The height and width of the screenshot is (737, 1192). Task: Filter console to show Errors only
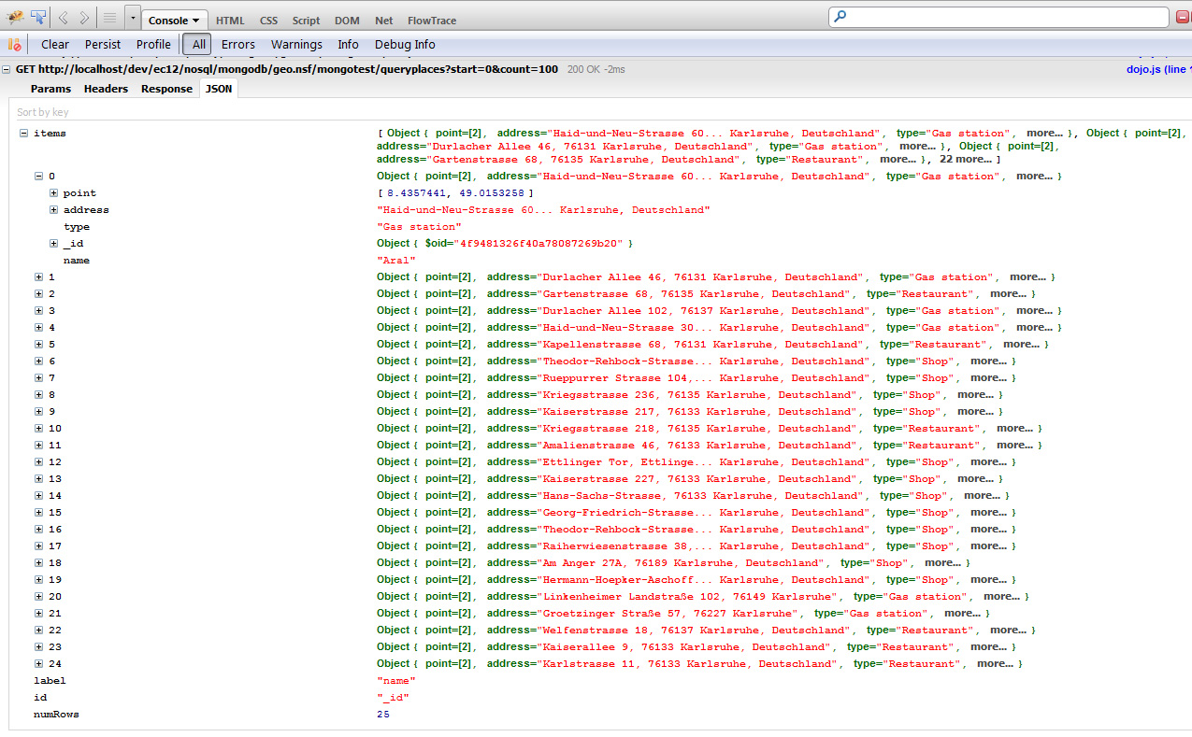point(237,44)
